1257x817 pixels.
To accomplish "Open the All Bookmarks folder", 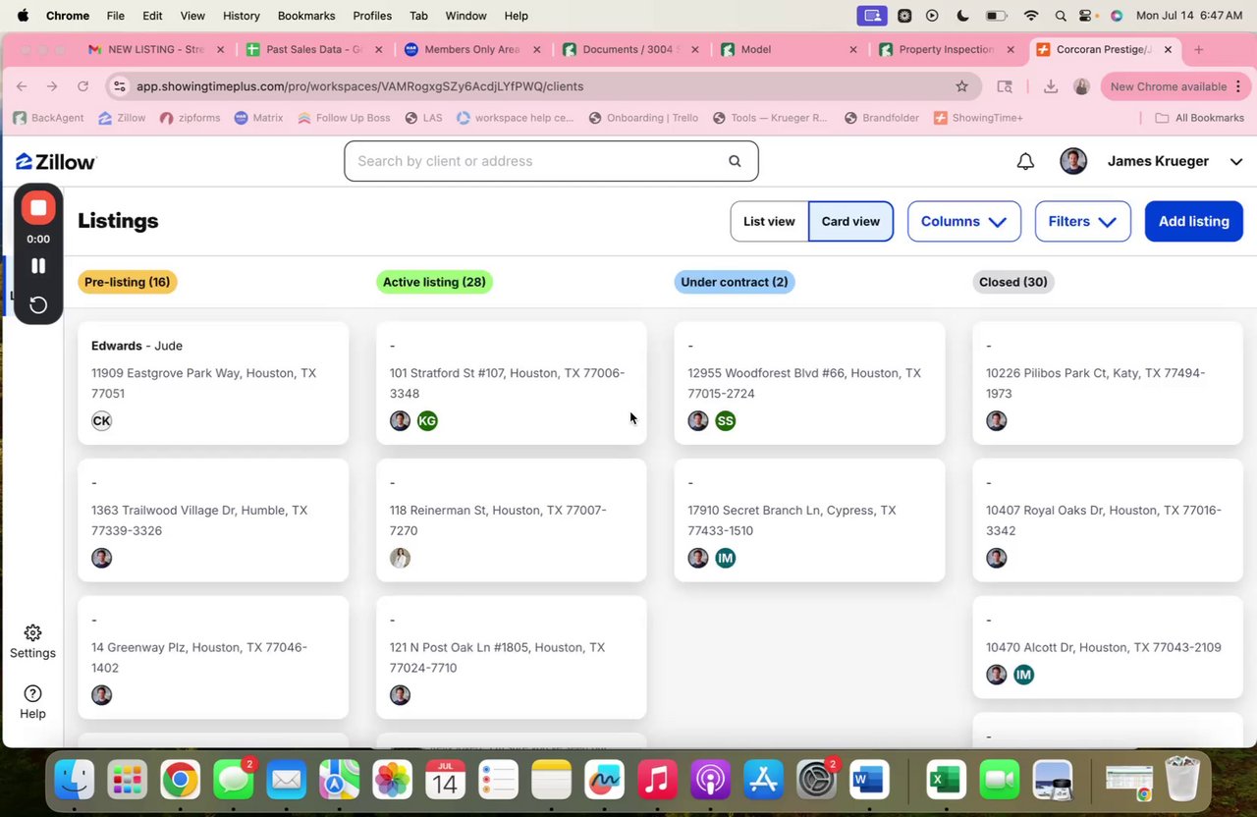I will click(1199, 118).
